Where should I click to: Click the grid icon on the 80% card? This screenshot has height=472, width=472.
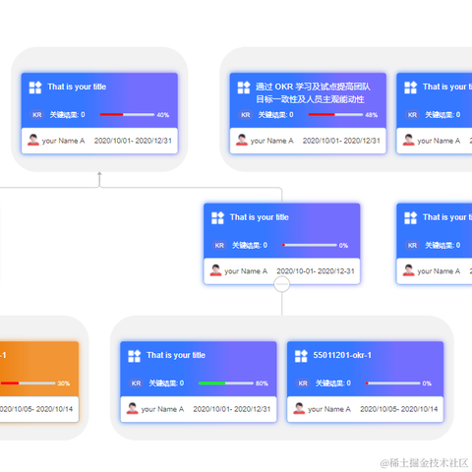[x=134, y=356]
